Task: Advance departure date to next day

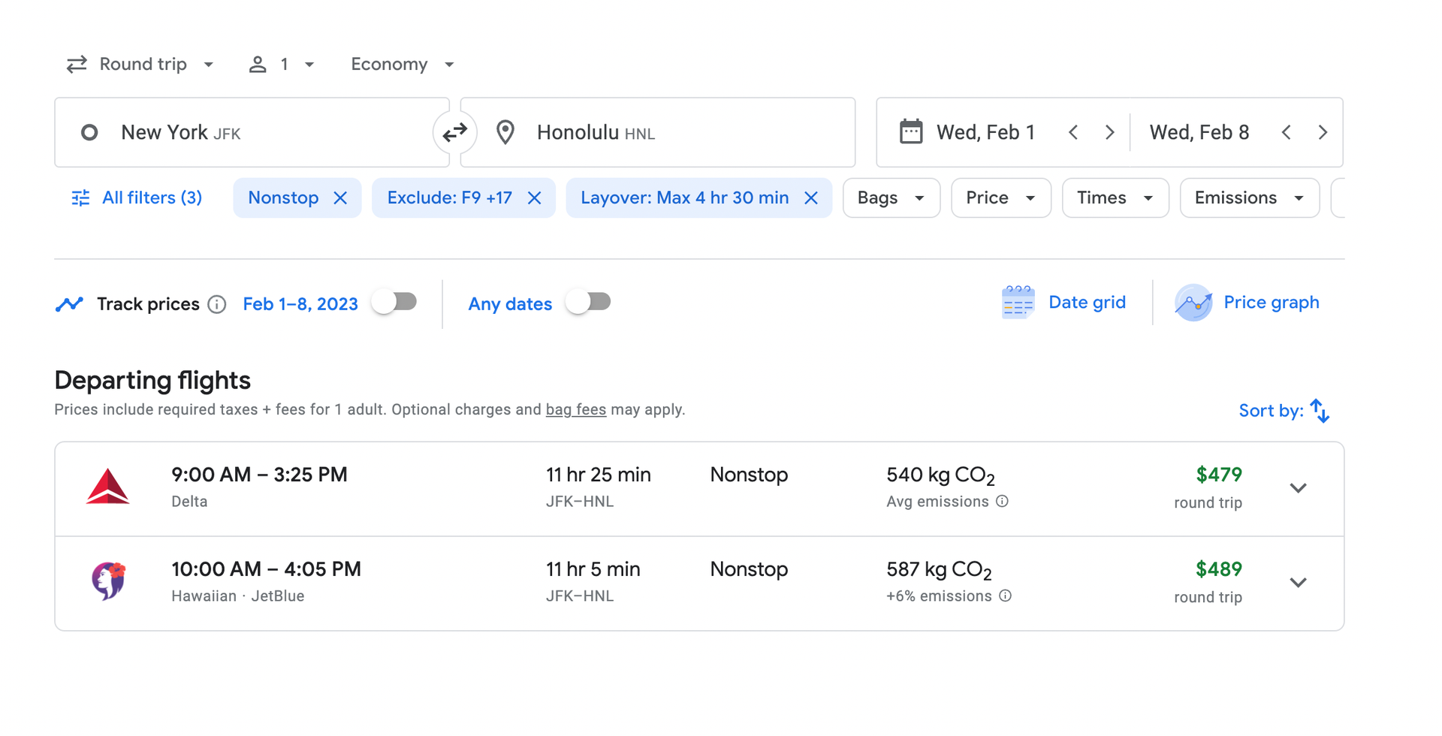Action: (1109, 133)
